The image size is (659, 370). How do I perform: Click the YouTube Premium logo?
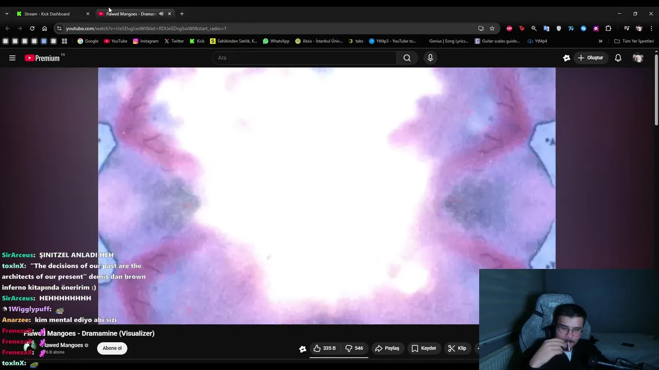[x=42, y=58]
